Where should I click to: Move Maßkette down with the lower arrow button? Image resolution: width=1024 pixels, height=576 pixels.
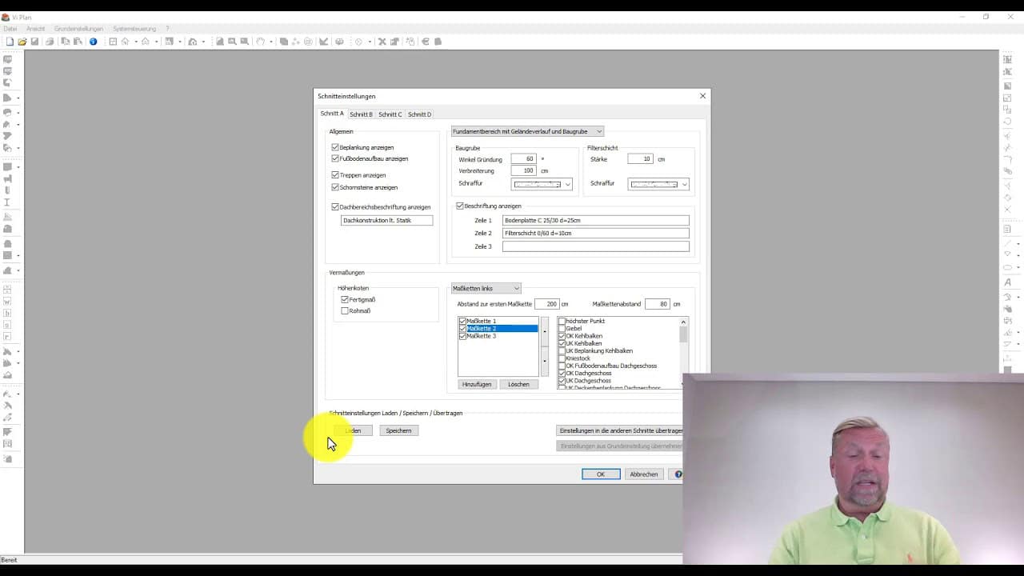[544, 361]
